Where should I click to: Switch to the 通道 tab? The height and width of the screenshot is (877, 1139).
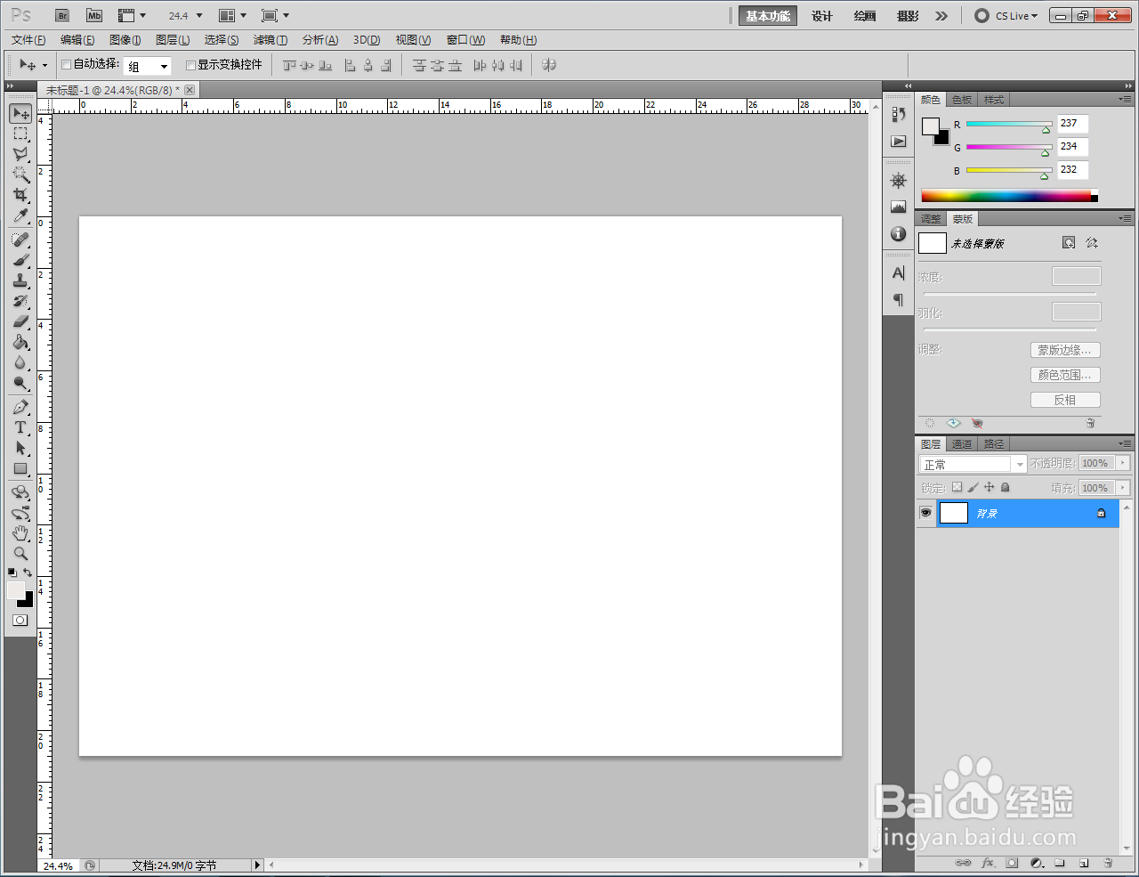coord(962,444)
